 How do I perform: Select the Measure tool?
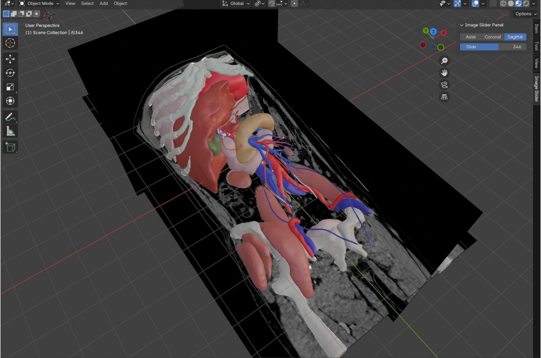10,131
